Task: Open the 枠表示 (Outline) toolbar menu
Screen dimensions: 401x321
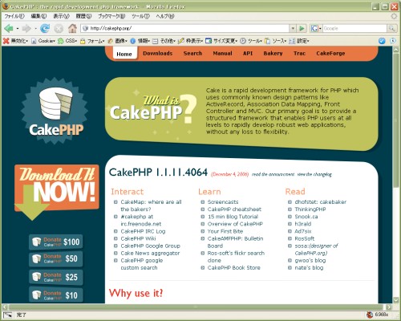Action: coord(190,41)
